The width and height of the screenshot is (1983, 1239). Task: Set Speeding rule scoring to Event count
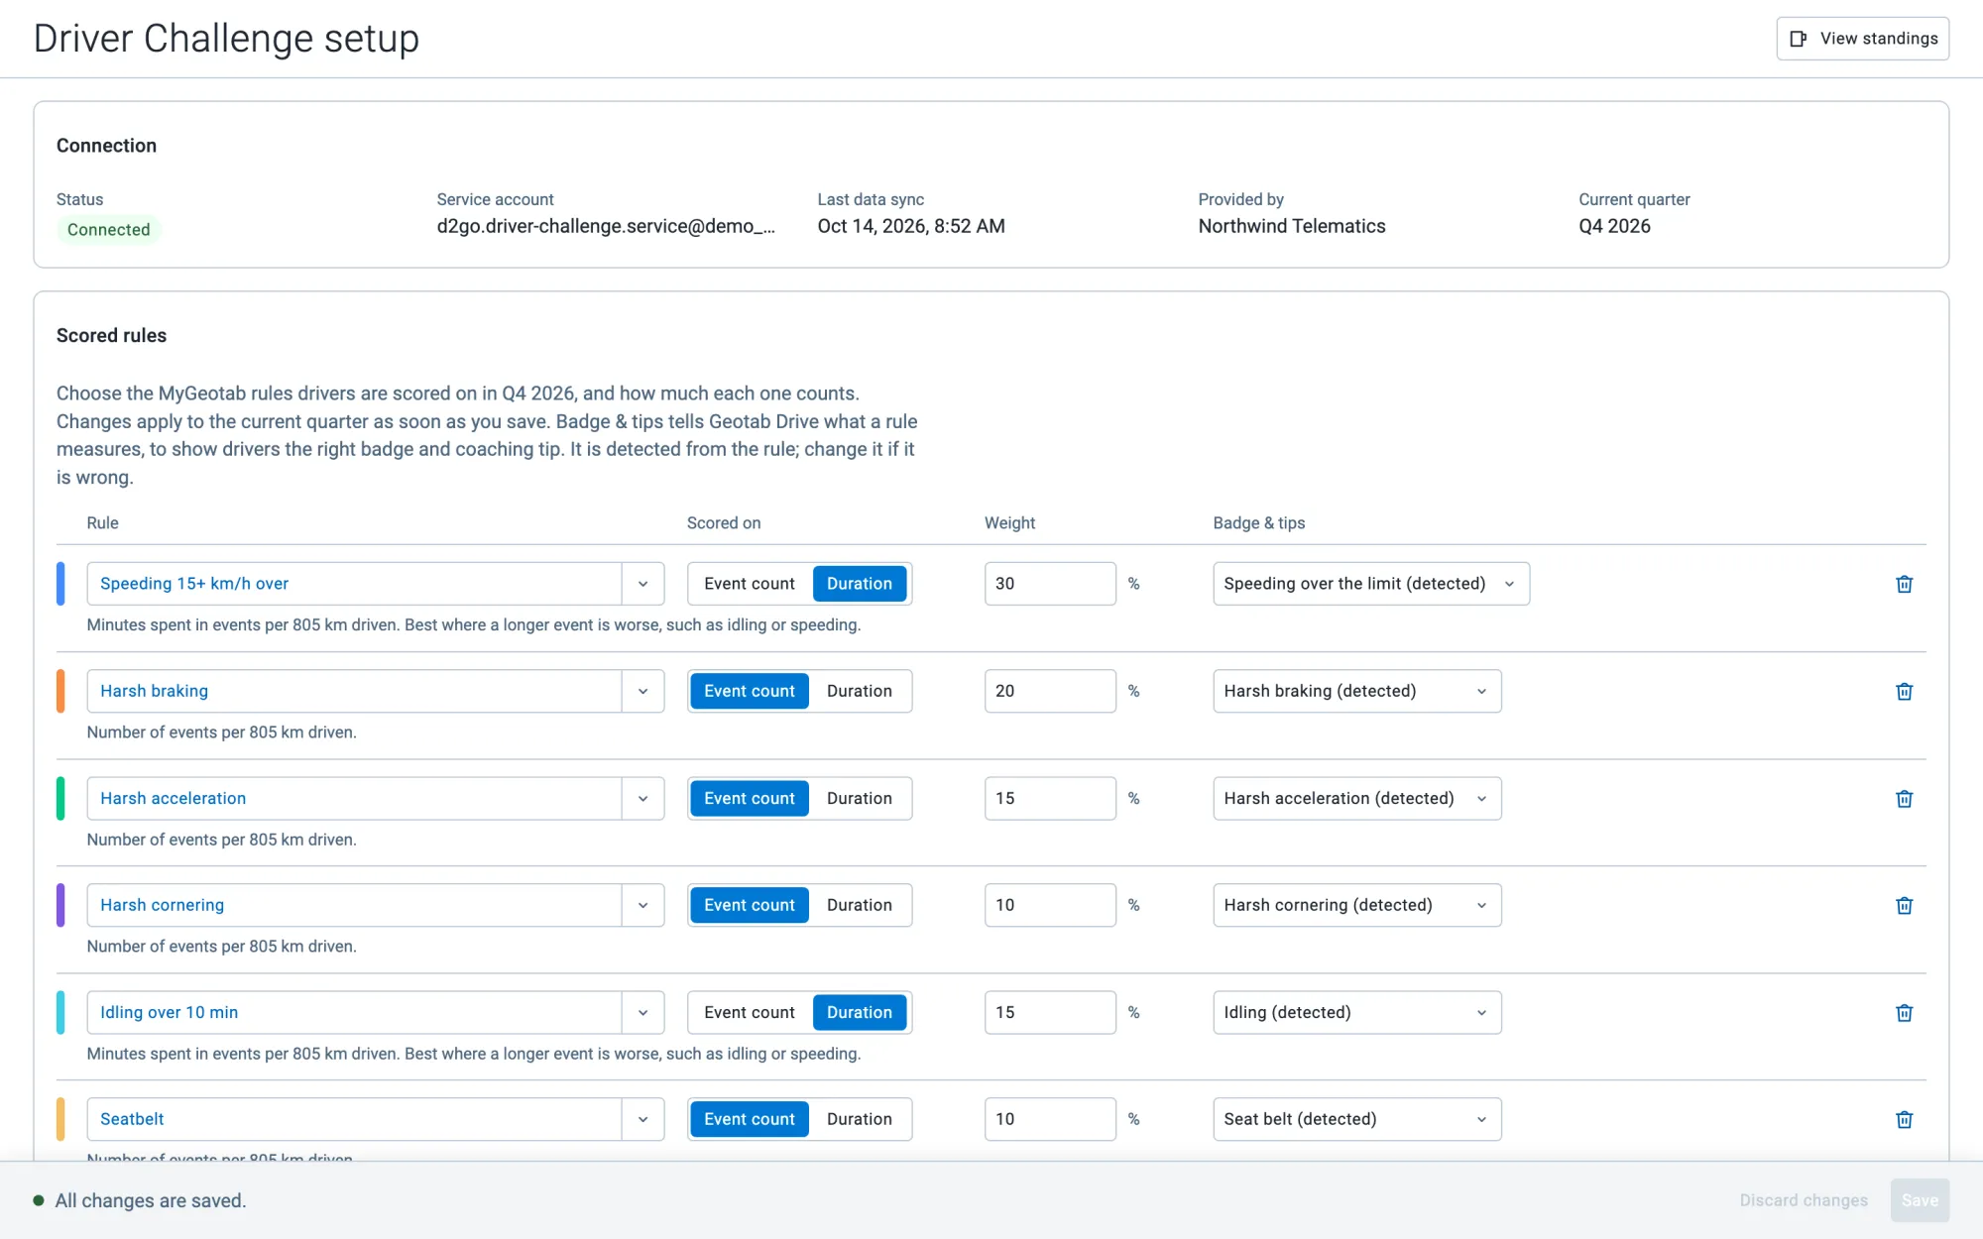pos(750,584)
